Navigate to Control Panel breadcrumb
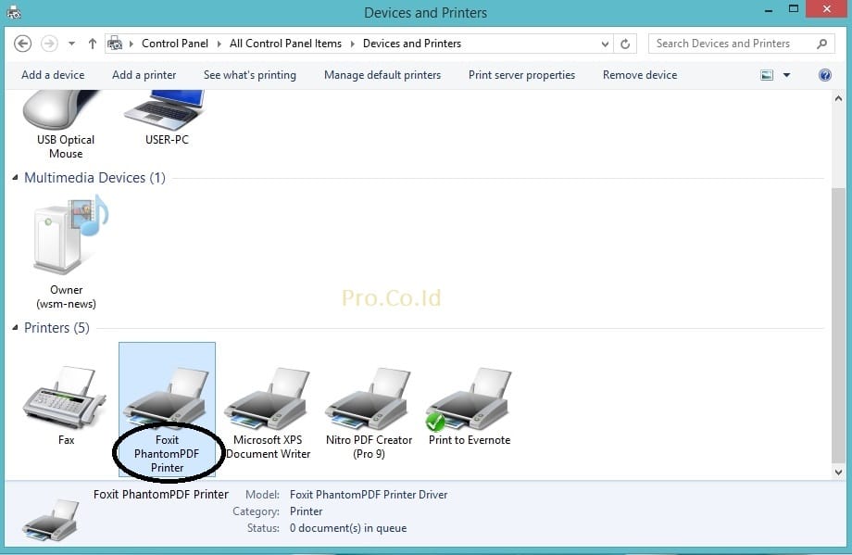852x555 pixels. point(175,44)
